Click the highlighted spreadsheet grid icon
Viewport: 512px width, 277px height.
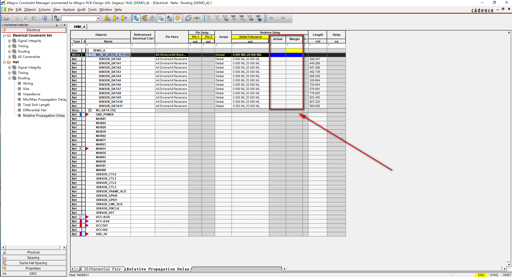coord(161,18)
